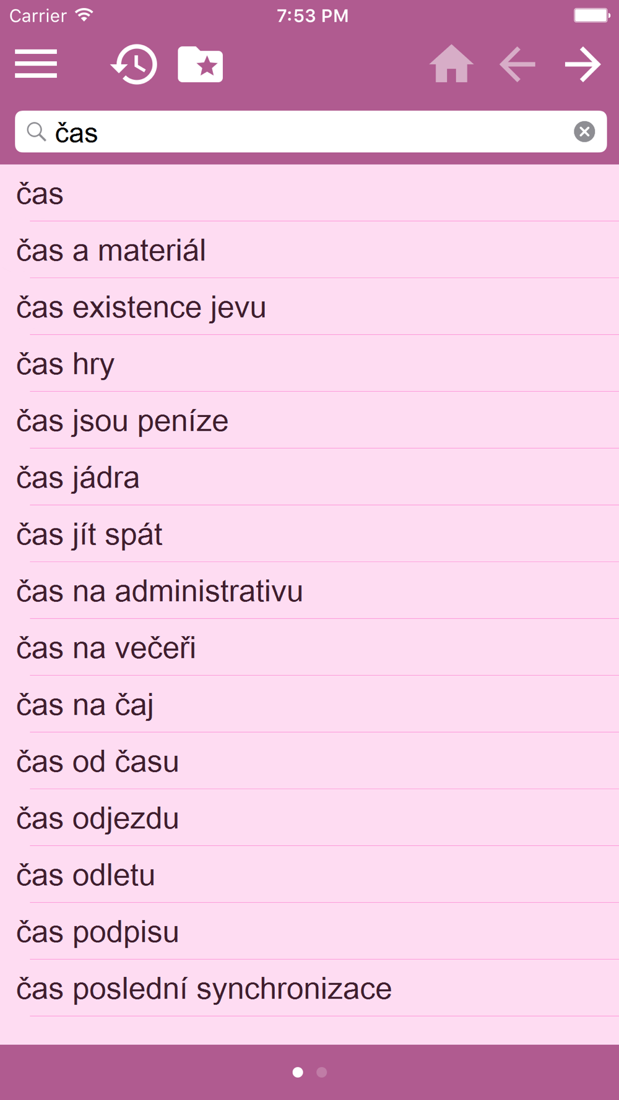
Task: Navigate back with left arrow
Action: click(517, 64)
